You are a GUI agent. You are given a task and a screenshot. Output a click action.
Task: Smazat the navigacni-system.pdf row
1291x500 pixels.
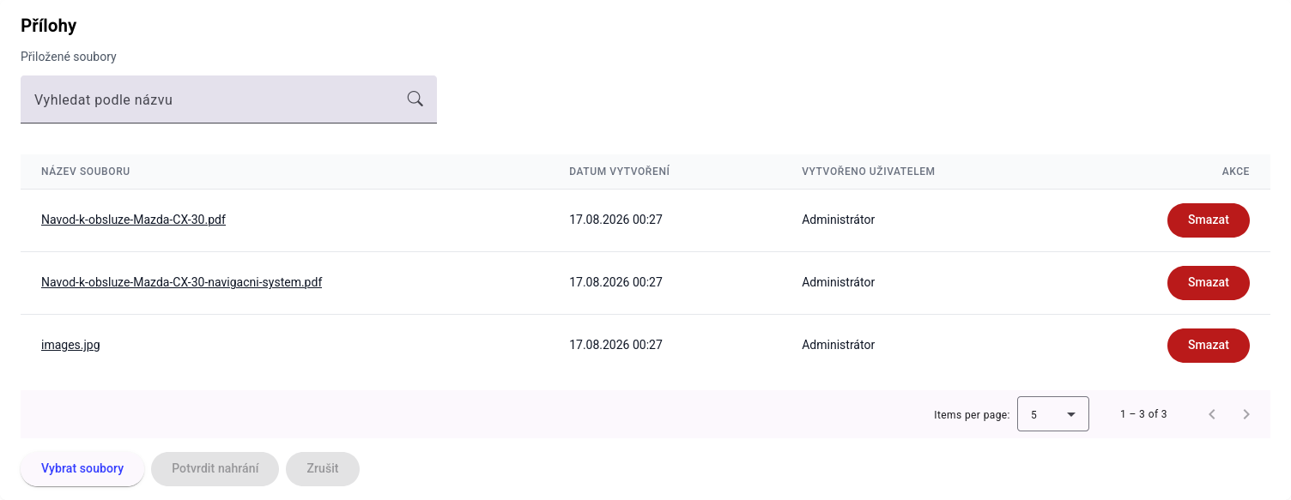click(x=1208, y=282)
